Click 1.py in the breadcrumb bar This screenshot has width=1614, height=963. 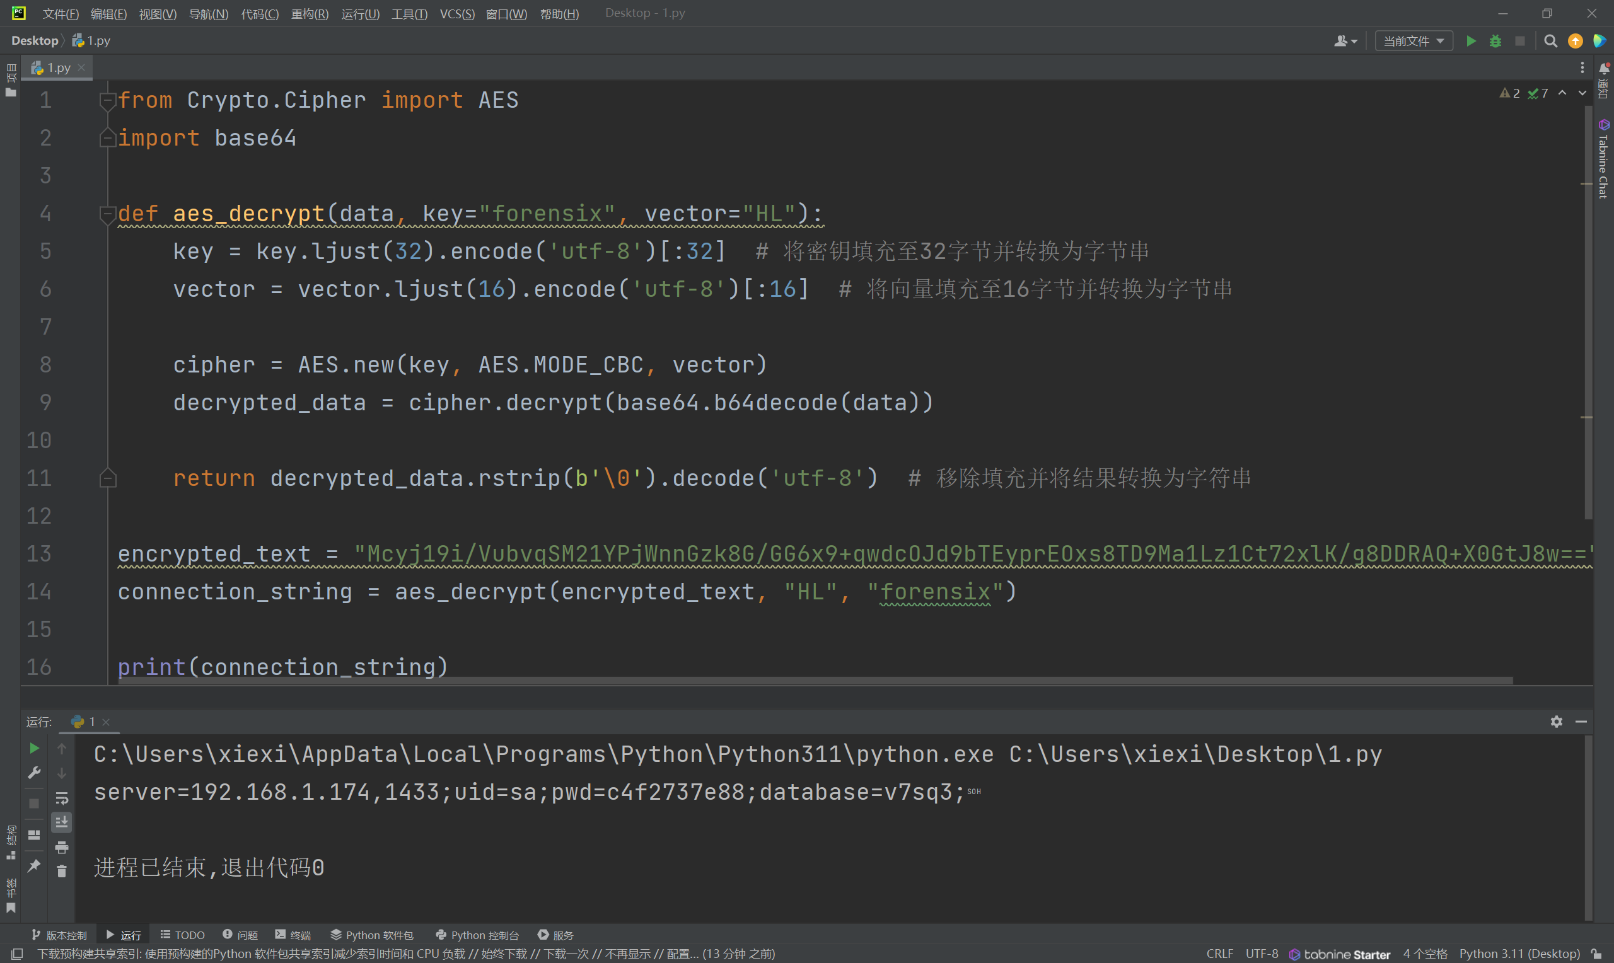91,41
